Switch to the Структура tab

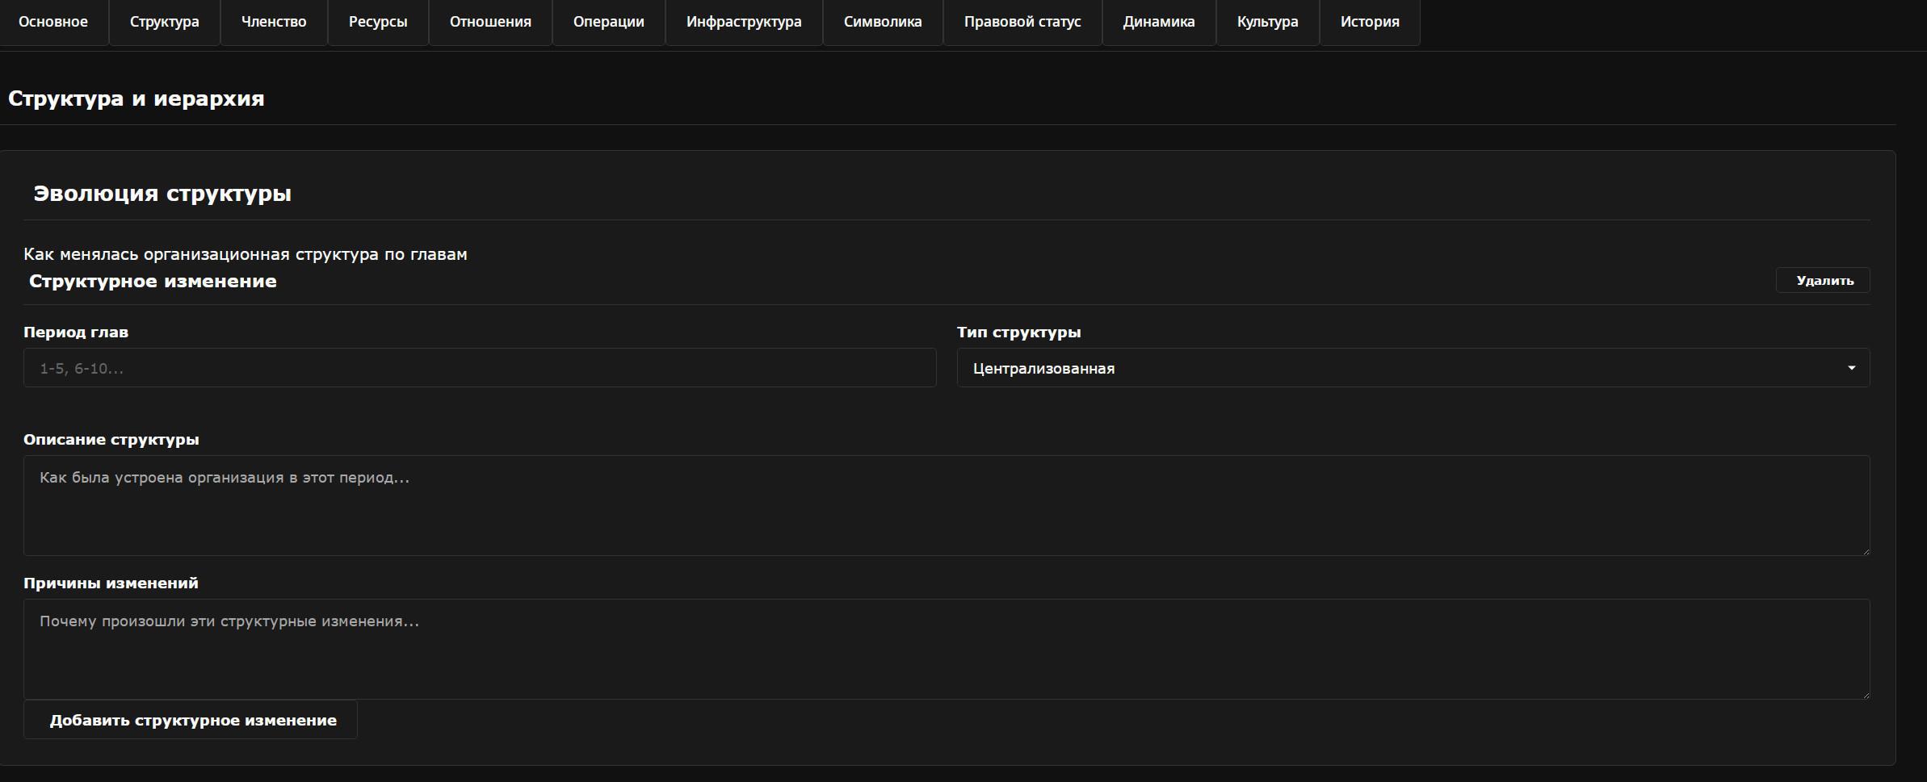[165, 22]
